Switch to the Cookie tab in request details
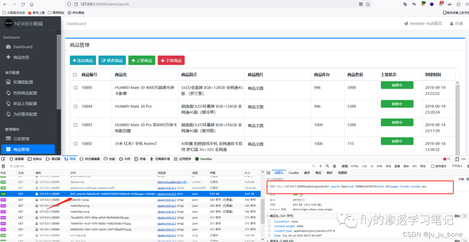Image resolution: width=469 pixels, height=242 pixels. [294, 172]
